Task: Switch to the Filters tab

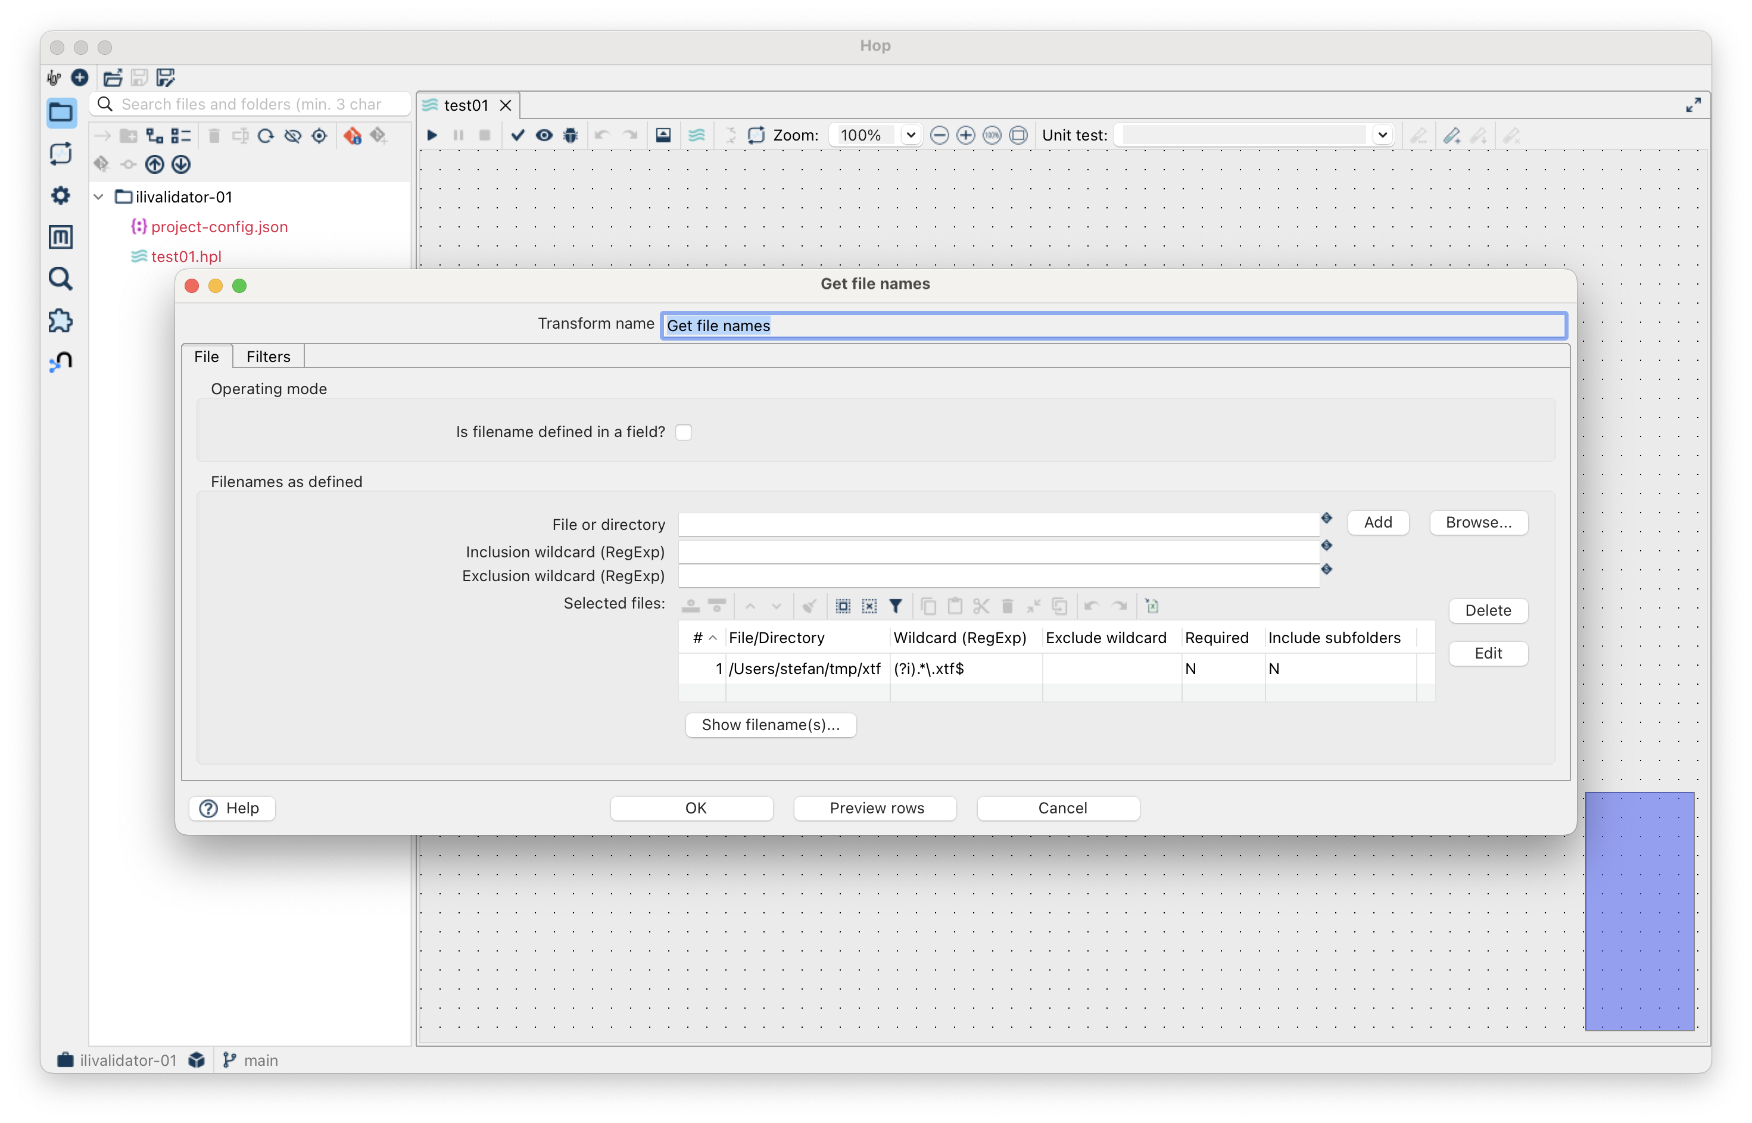Action: coord(267,357)
